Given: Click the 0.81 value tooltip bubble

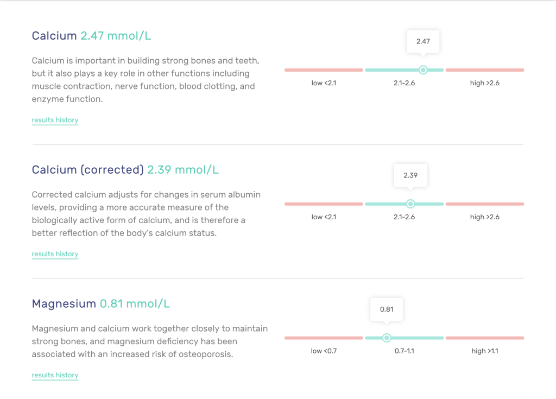Looking at the screenshot, I should click(x=387, y=309).
